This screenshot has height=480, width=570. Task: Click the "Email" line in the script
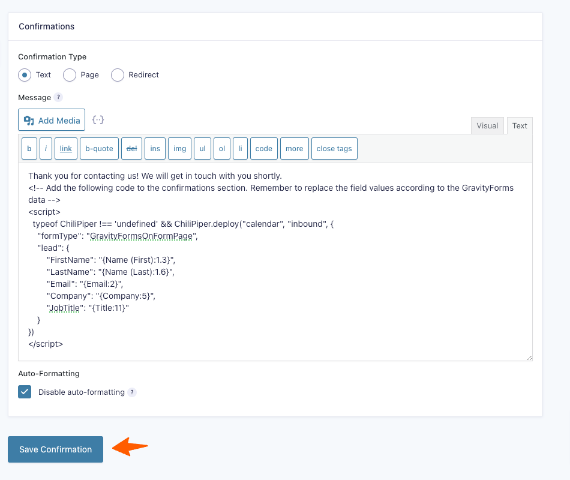[x=85, y=284]
